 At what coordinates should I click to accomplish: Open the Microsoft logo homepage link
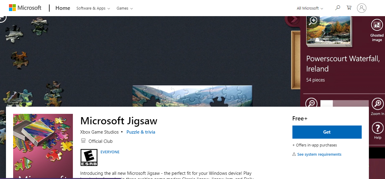(25, 8)
